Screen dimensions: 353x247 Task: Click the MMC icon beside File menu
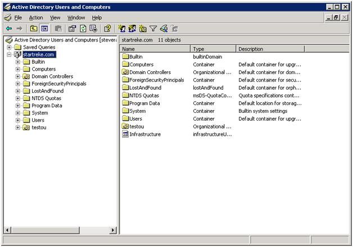8,17
